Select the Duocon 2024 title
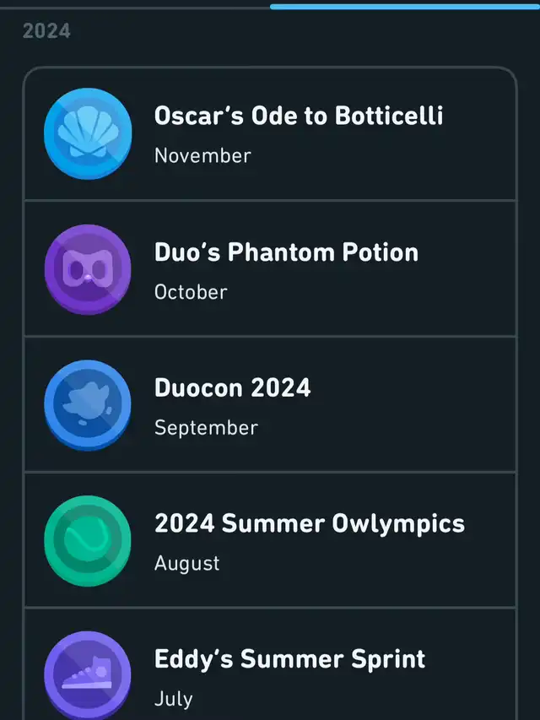 [x=232, y=387]
